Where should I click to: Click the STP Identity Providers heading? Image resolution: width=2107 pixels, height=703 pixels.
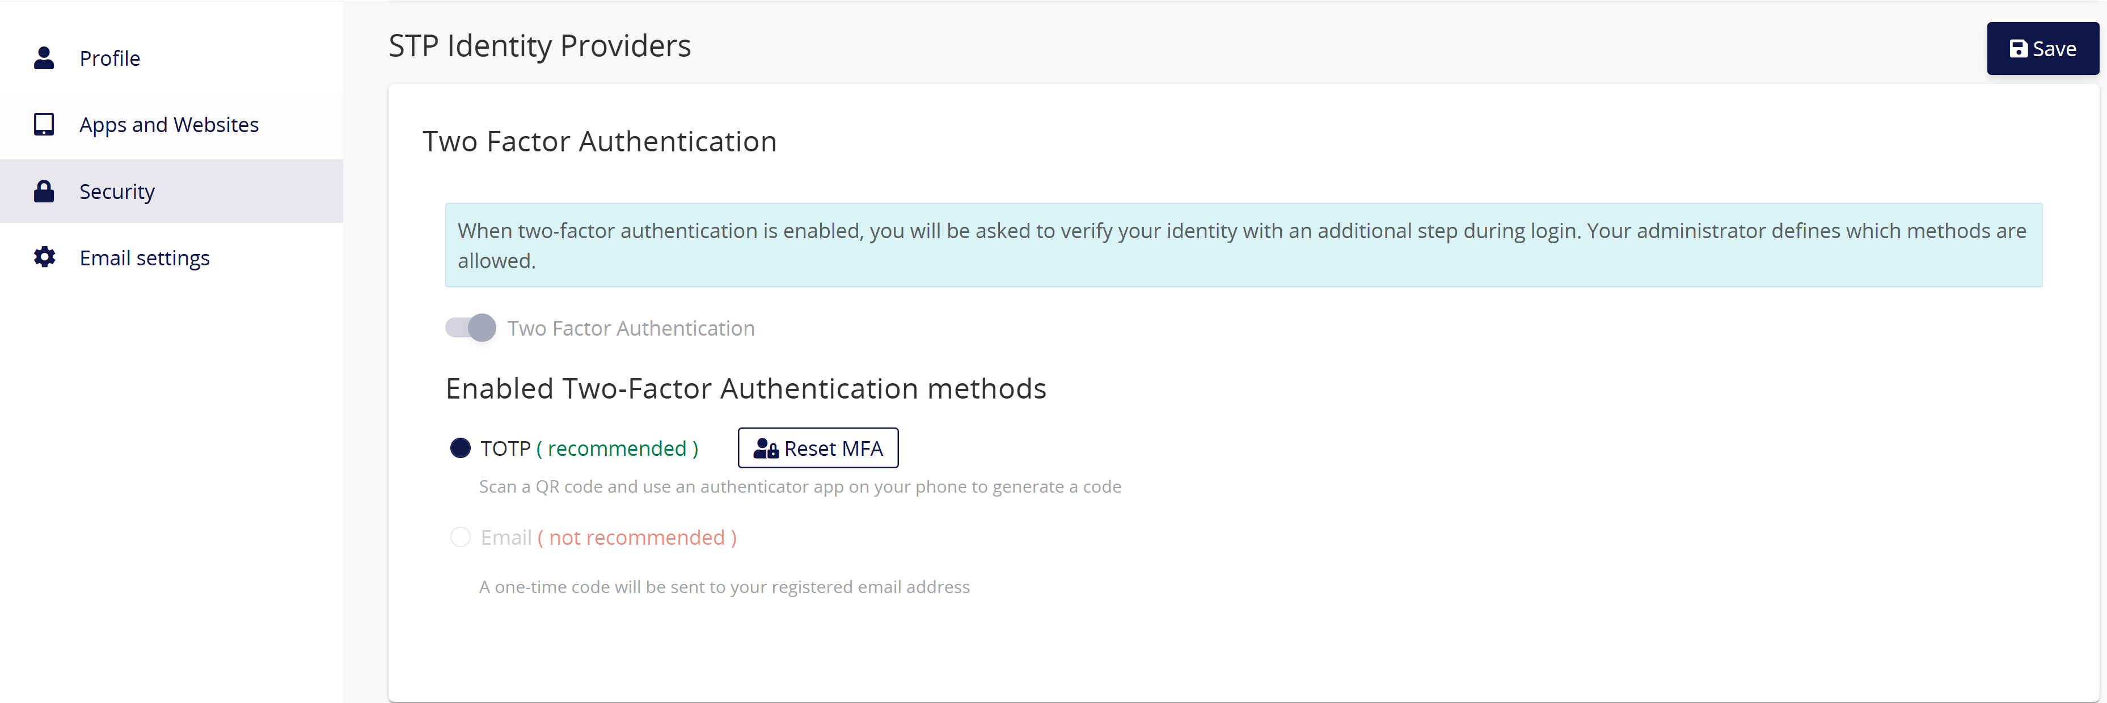pyautogui.click(x=539, y=46)
